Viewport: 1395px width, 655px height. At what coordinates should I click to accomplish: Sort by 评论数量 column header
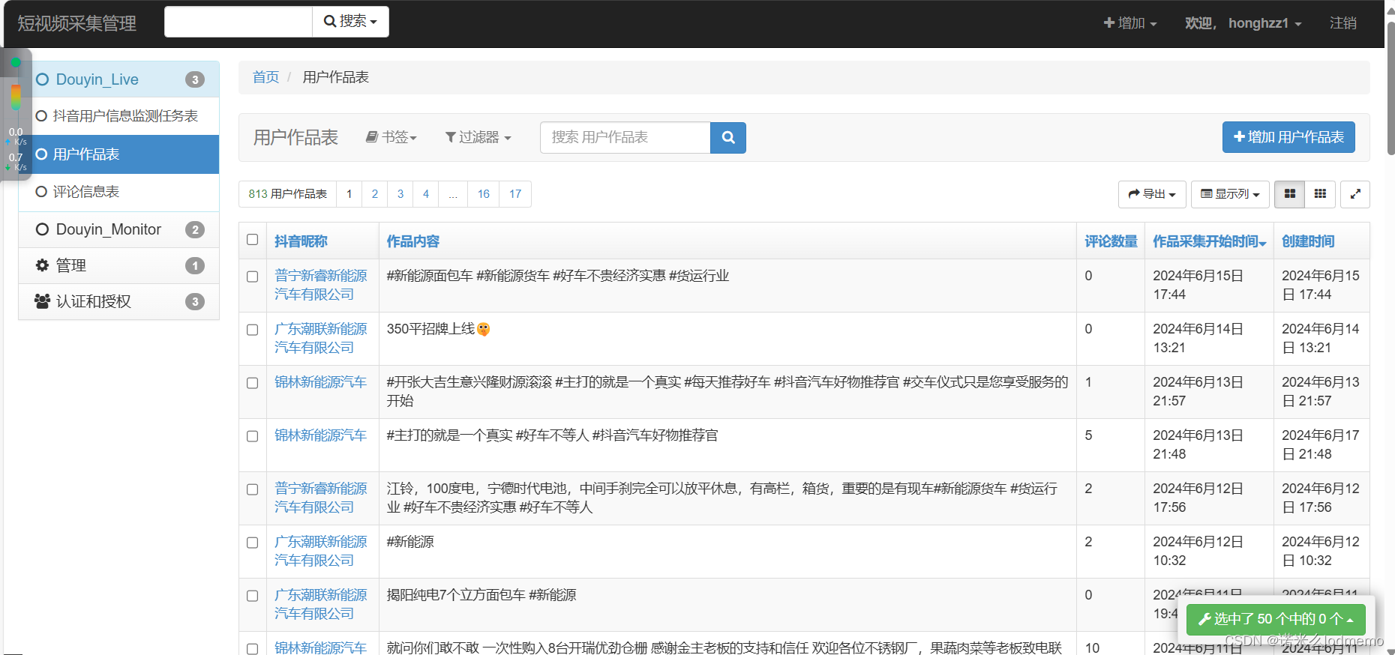1111,241
